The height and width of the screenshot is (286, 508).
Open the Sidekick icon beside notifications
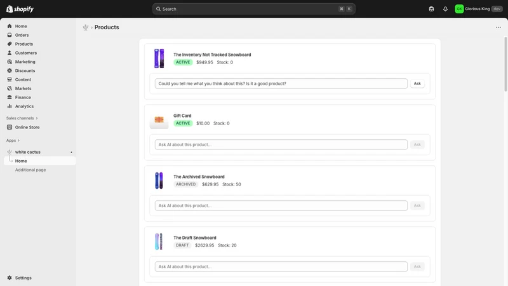[x=431, y=9]
